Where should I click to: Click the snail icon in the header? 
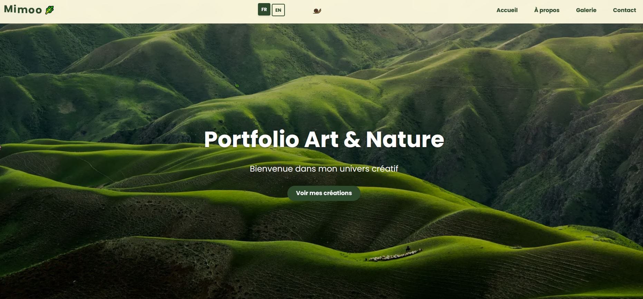pyautogui.click(x=317, y=11)
